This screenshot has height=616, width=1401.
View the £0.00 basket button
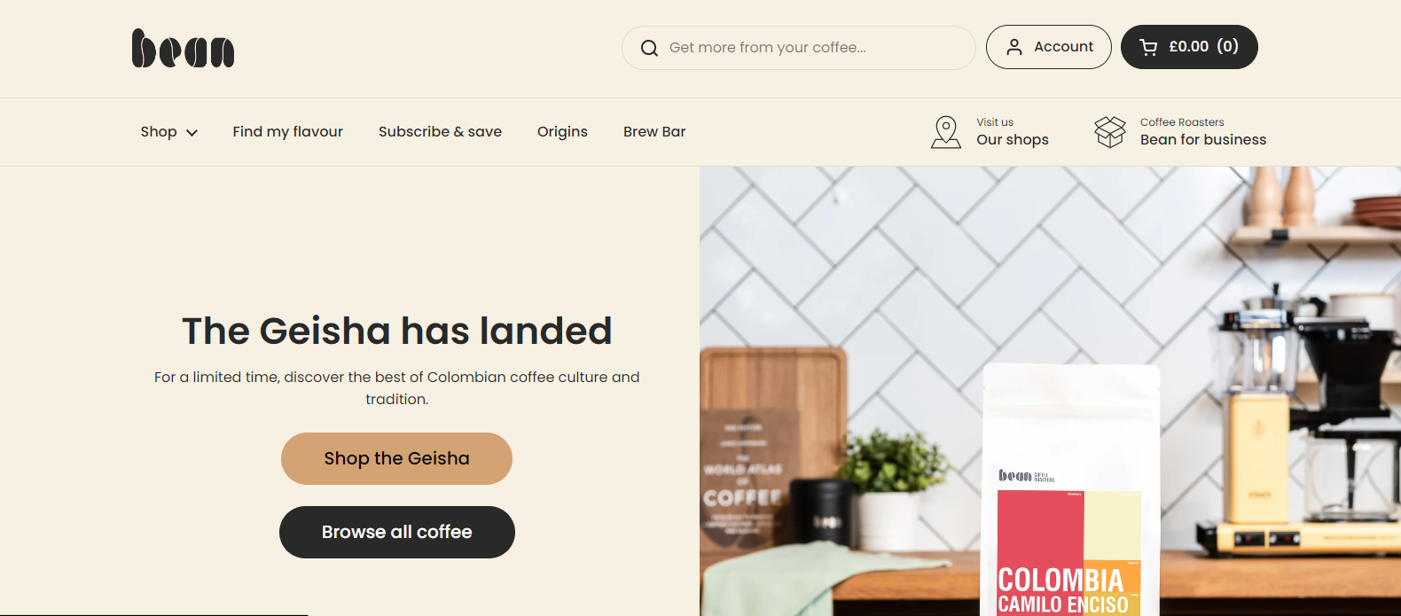click(1189, 47)
